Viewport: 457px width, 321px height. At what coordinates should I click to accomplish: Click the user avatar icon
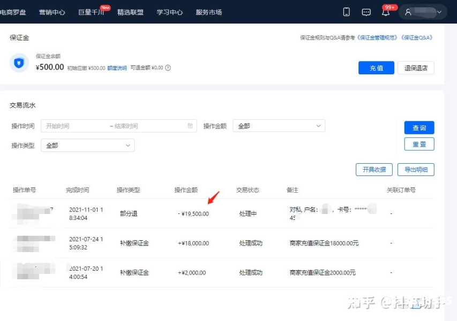tap(409, 12)
